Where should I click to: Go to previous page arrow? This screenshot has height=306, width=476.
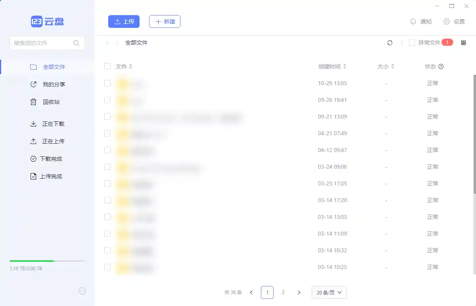[x=251, y=292]
